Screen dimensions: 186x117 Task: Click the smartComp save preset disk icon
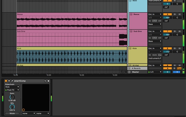48,81
